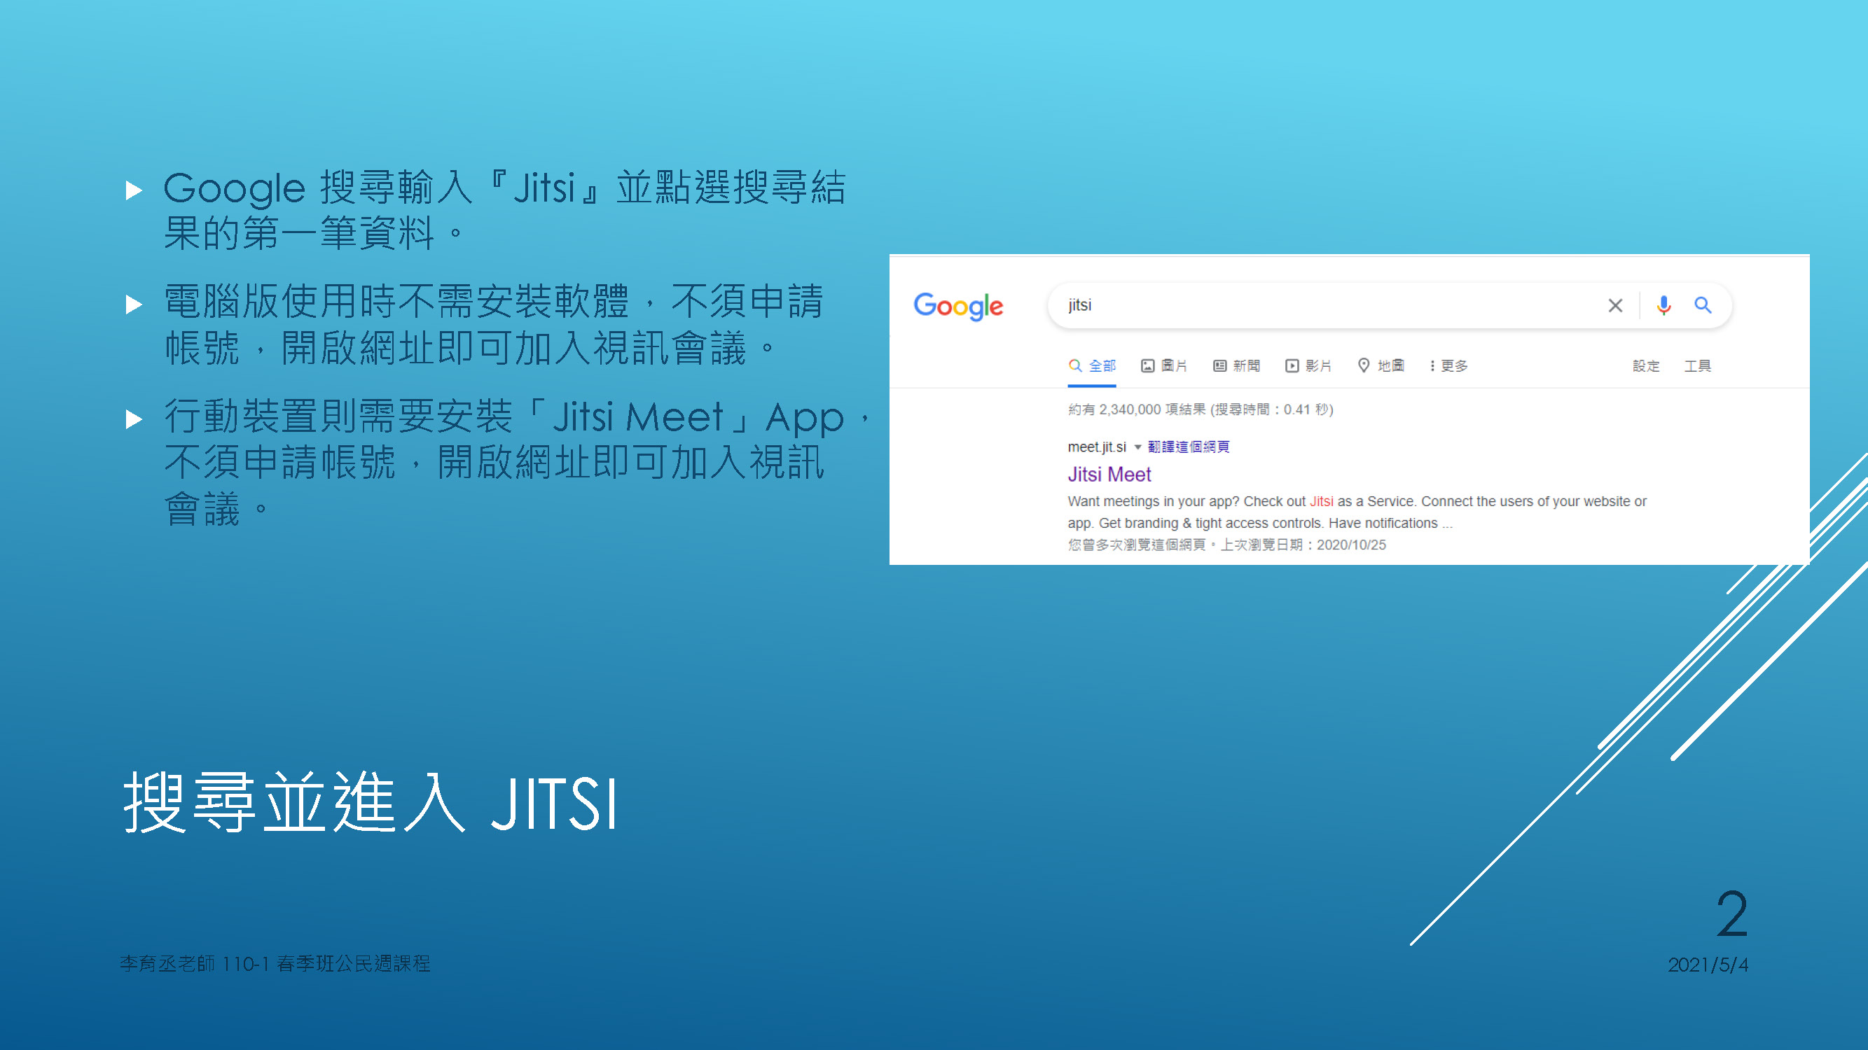Click the bullet starting 電腦版使用時

coord(493,324)
